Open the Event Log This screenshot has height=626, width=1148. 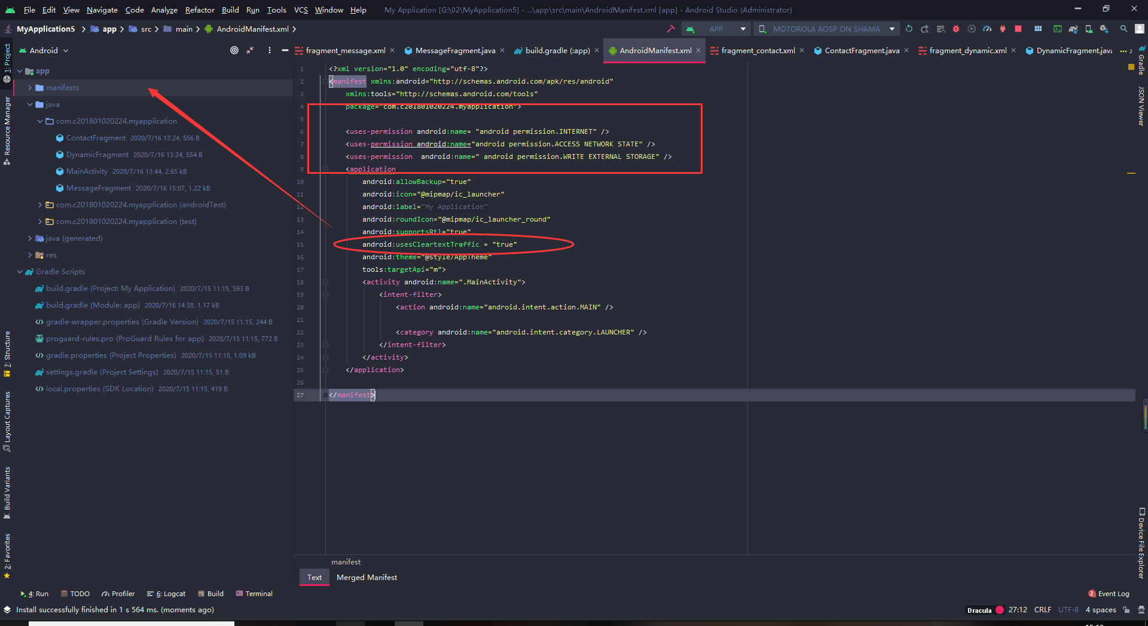point(1109,594)
